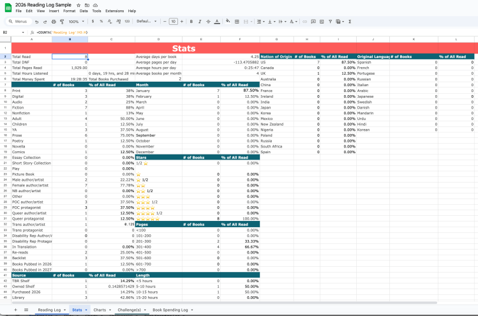Click the Undo icon in toolbar
Viewport: 478px width, 316px height.
point(38,21)
